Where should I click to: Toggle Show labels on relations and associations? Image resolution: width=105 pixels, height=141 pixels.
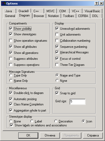point(11,125)
